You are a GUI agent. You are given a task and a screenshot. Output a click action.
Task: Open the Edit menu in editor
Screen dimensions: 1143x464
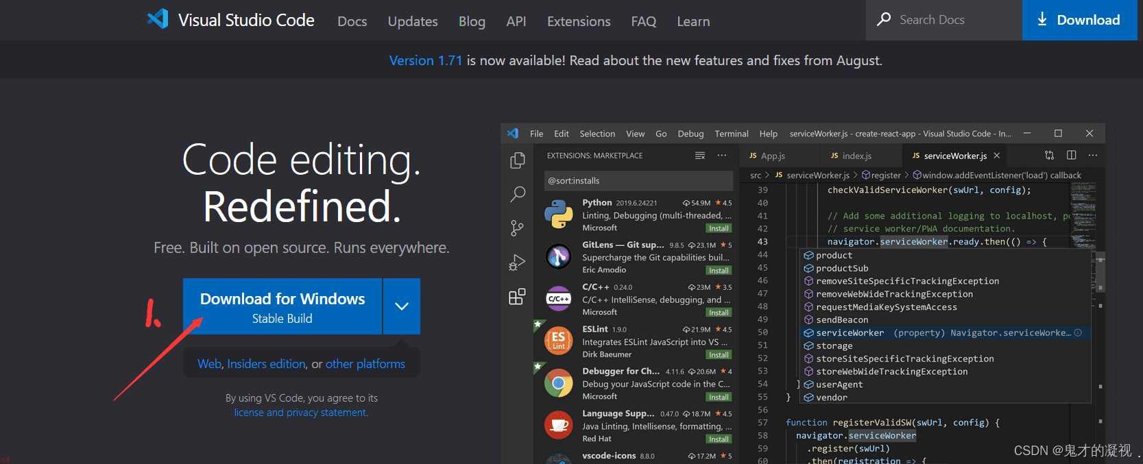[x=562, y=134]
